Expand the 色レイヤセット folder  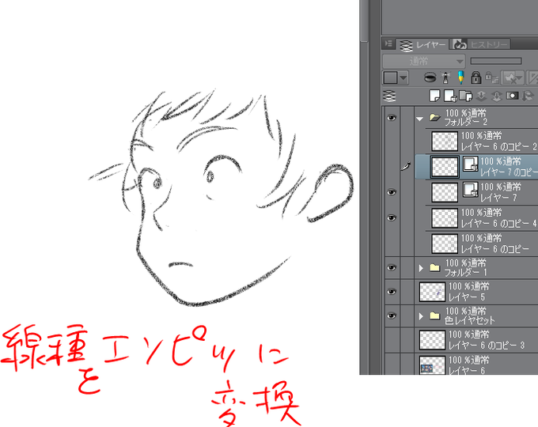[x=421, y=316]
